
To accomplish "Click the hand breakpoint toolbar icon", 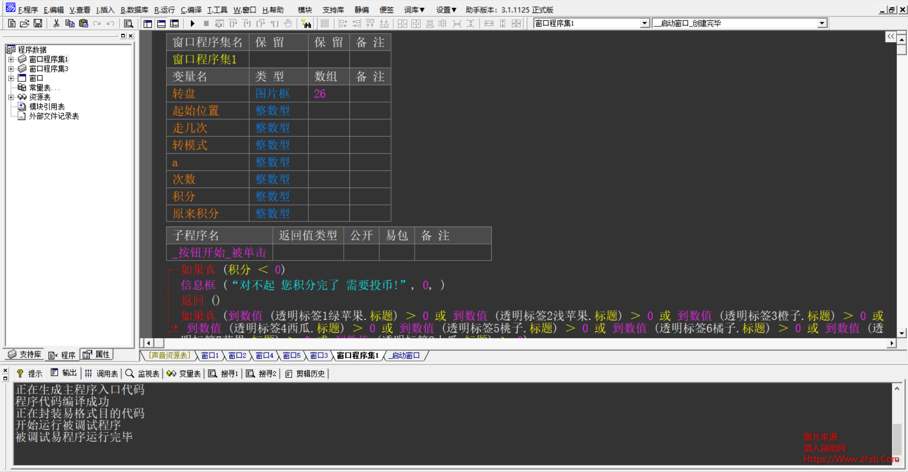I will pos(288,23).
